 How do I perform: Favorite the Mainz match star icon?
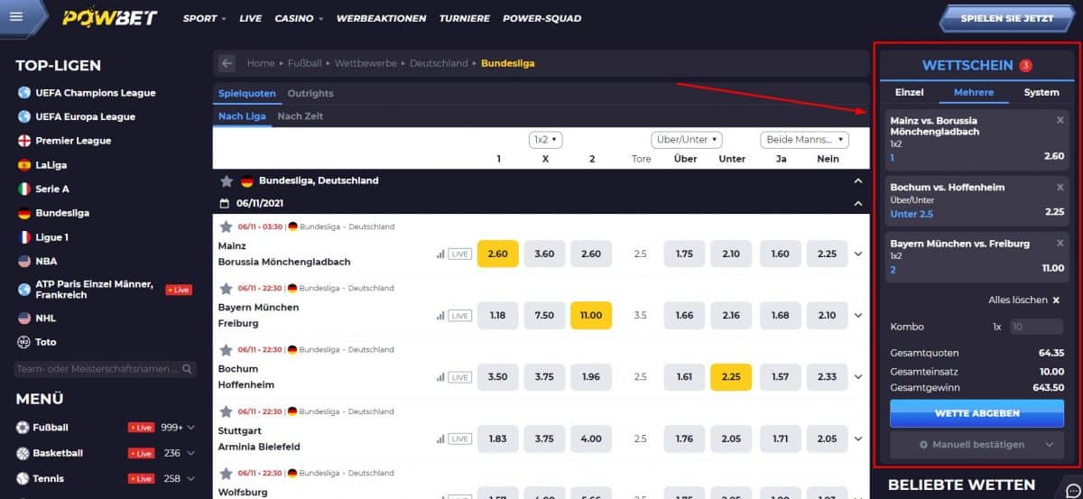pos(226,226)
